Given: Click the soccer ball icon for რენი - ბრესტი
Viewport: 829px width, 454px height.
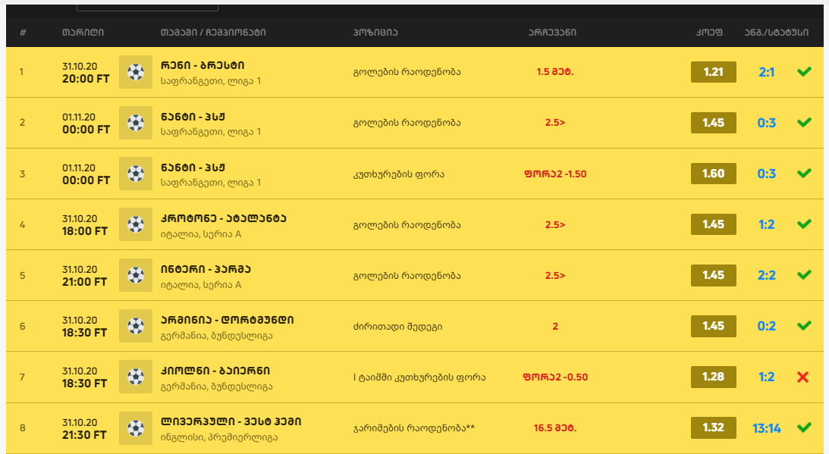Looking at the screenshot, I should [x=136, y=72].
